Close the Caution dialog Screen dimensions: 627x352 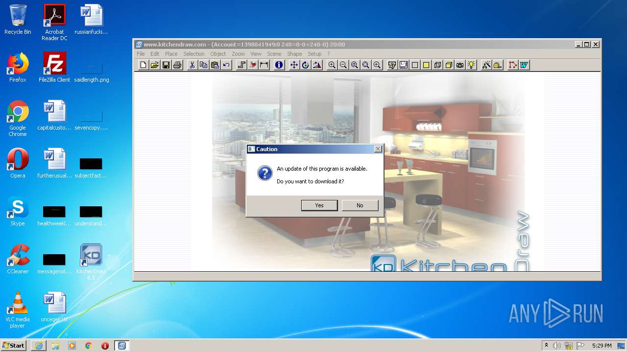coord(378,149)
